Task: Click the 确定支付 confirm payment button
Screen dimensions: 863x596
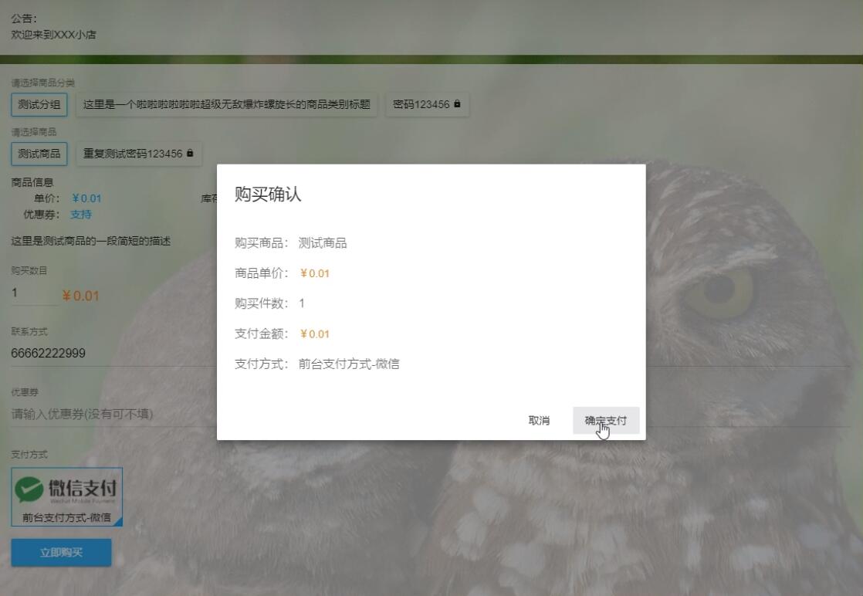Action: [606, 421]
